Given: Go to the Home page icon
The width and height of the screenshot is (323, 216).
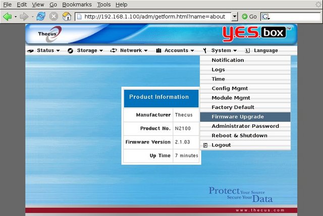Looking at the screenshot, I should [x=67, y=17].
